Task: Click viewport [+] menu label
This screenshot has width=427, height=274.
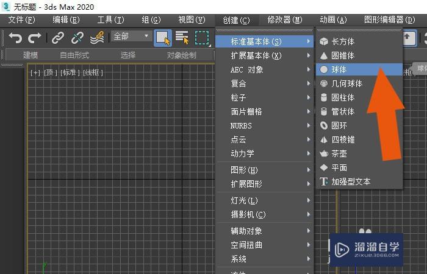Action: [35, 72]
